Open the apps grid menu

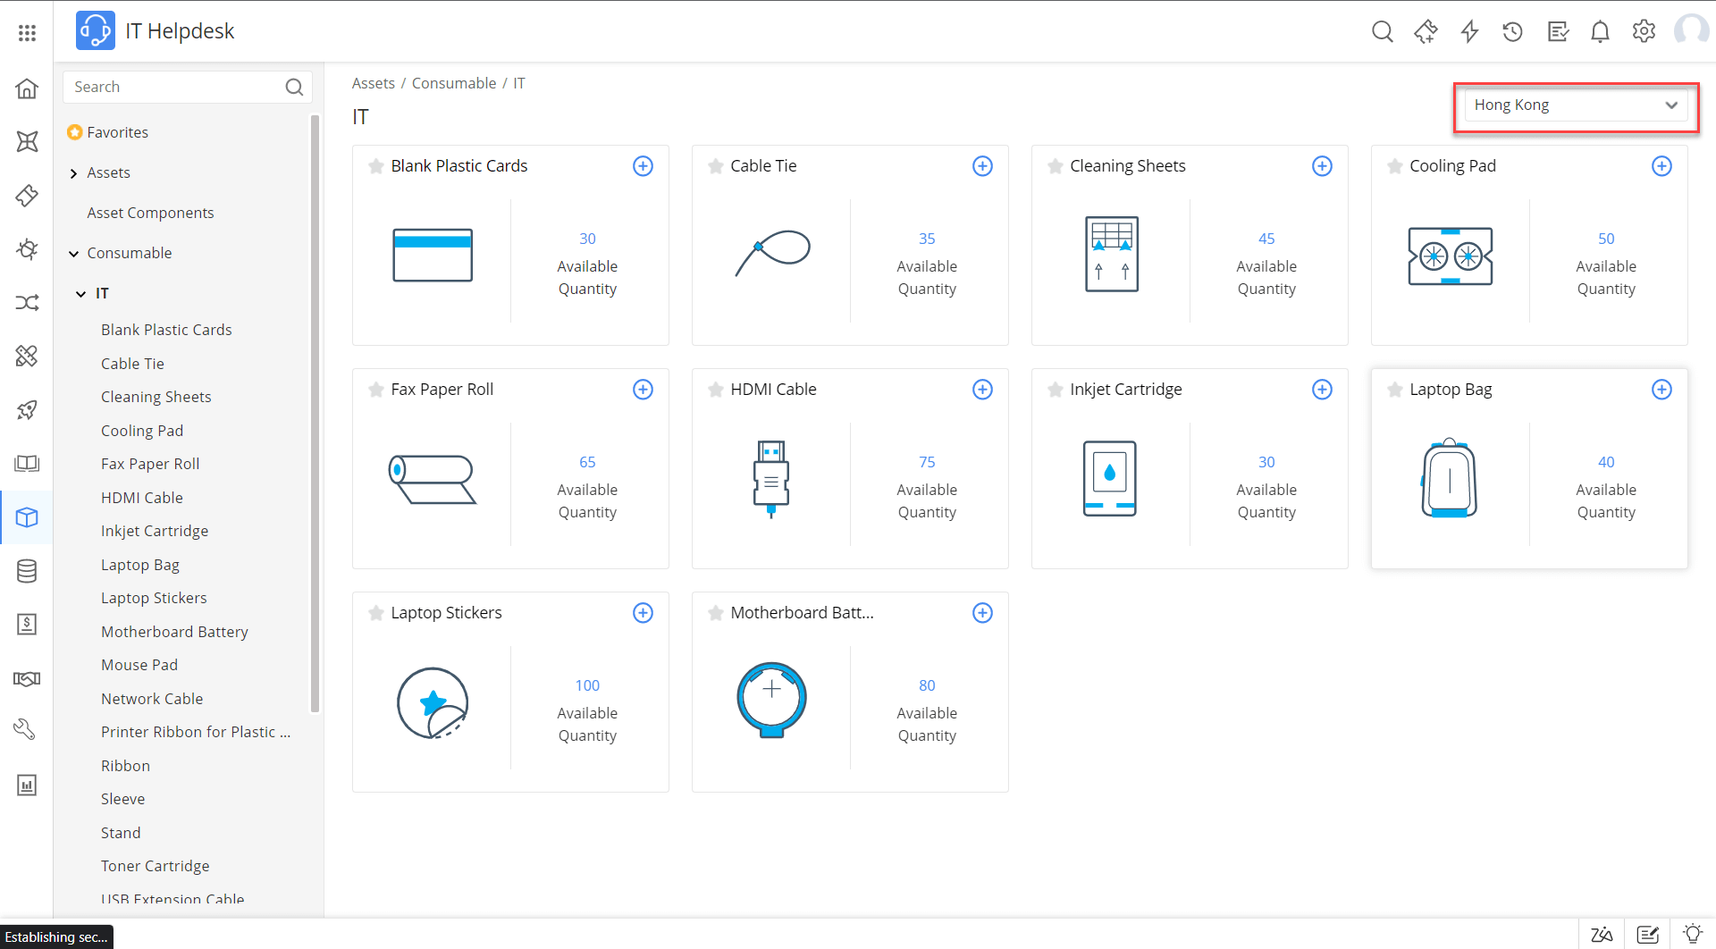(x=27, y=32)
